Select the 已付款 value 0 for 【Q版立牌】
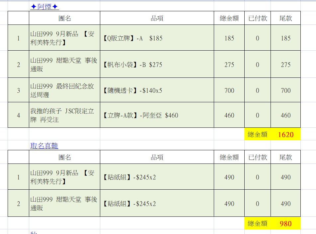 pos(258,38)
